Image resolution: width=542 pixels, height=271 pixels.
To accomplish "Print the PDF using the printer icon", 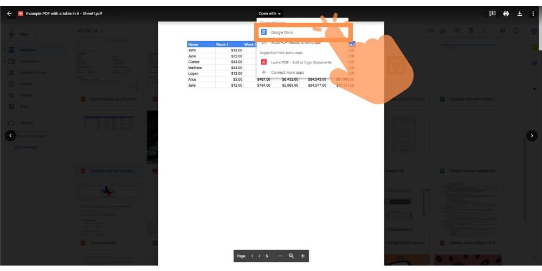I will coord(506,14).
